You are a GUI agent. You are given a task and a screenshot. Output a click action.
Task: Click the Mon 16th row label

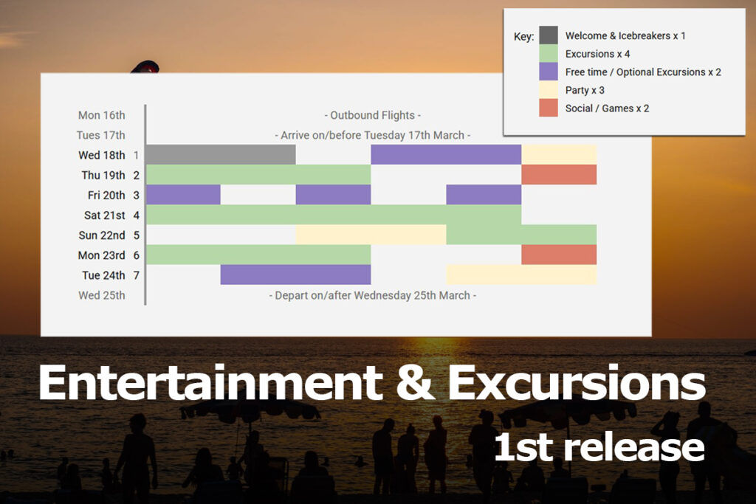[x=102, y=115]
